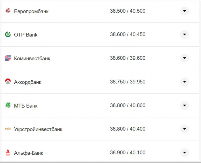This screenshot has height=163, width=201.
Task: Open the Альфа-Банк name link
Action: [x=28, y=153]
